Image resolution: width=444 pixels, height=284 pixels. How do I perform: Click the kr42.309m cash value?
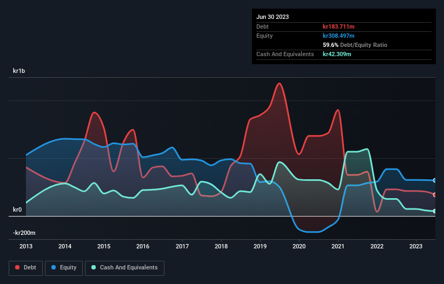(x=337, y=54)
